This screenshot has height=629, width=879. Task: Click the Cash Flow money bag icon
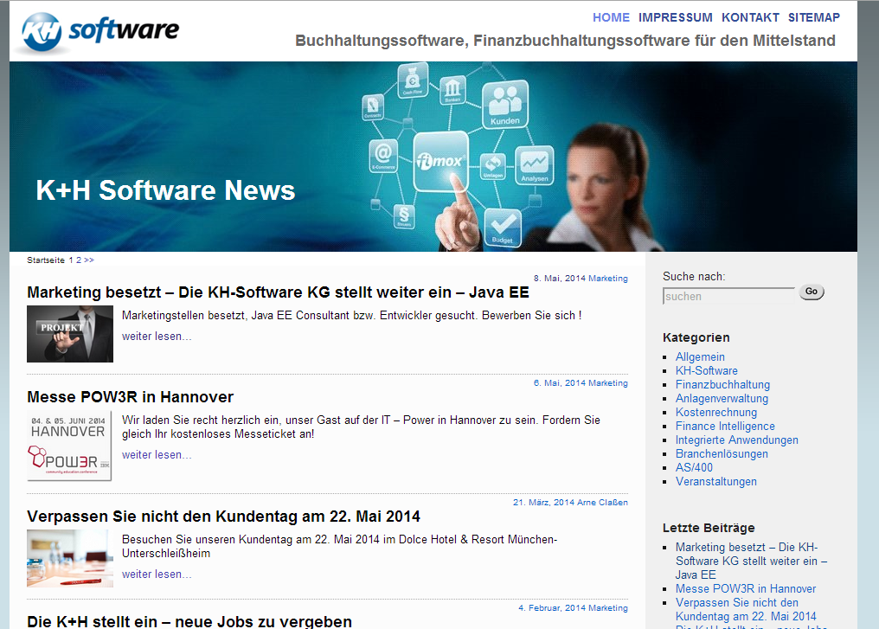click(413, 80)
